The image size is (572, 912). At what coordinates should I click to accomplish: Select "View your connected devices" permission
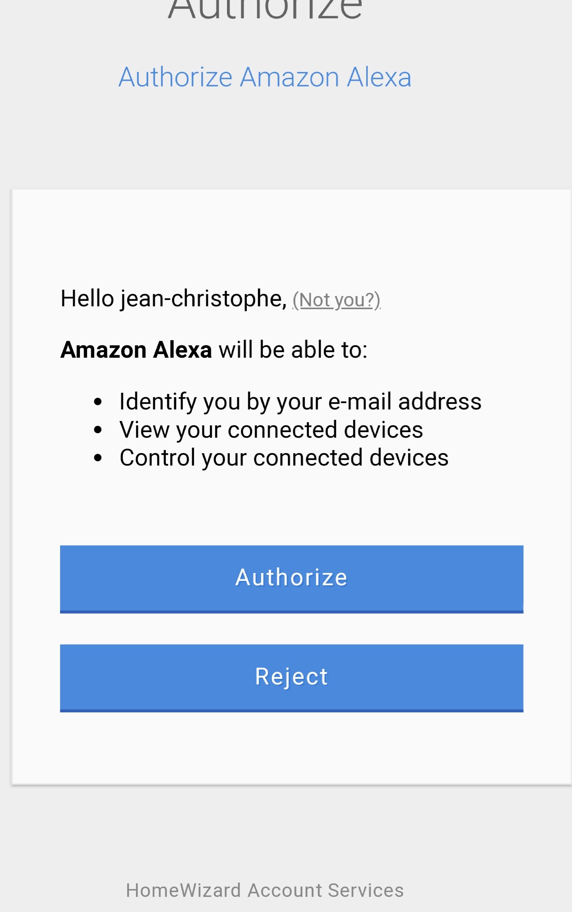271,430
